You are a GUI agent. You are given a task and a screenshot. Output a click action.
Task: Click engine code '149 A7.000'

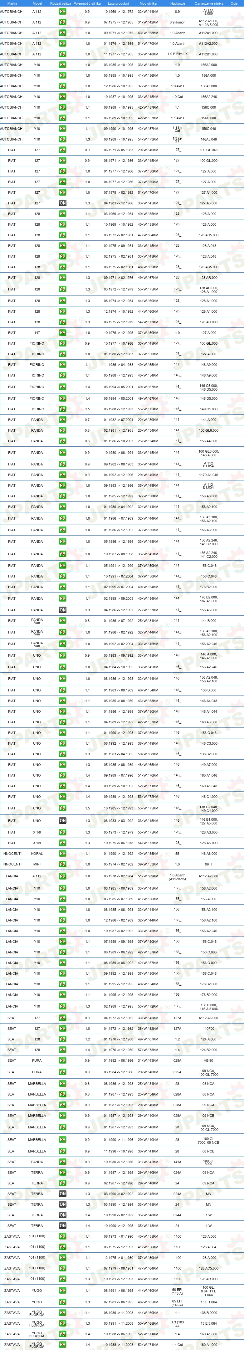(208, 765)
